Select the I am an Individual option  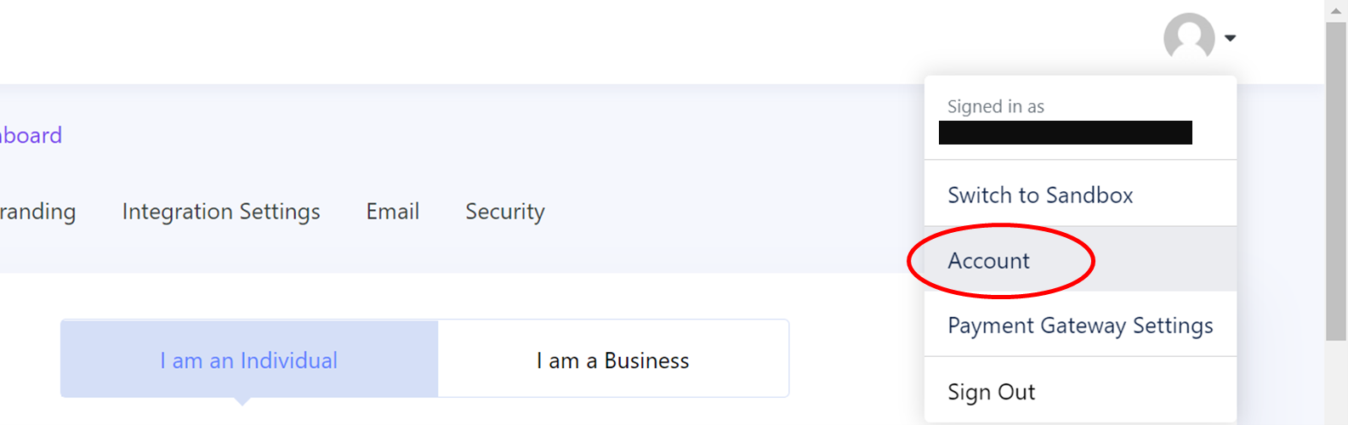(249, 359)
